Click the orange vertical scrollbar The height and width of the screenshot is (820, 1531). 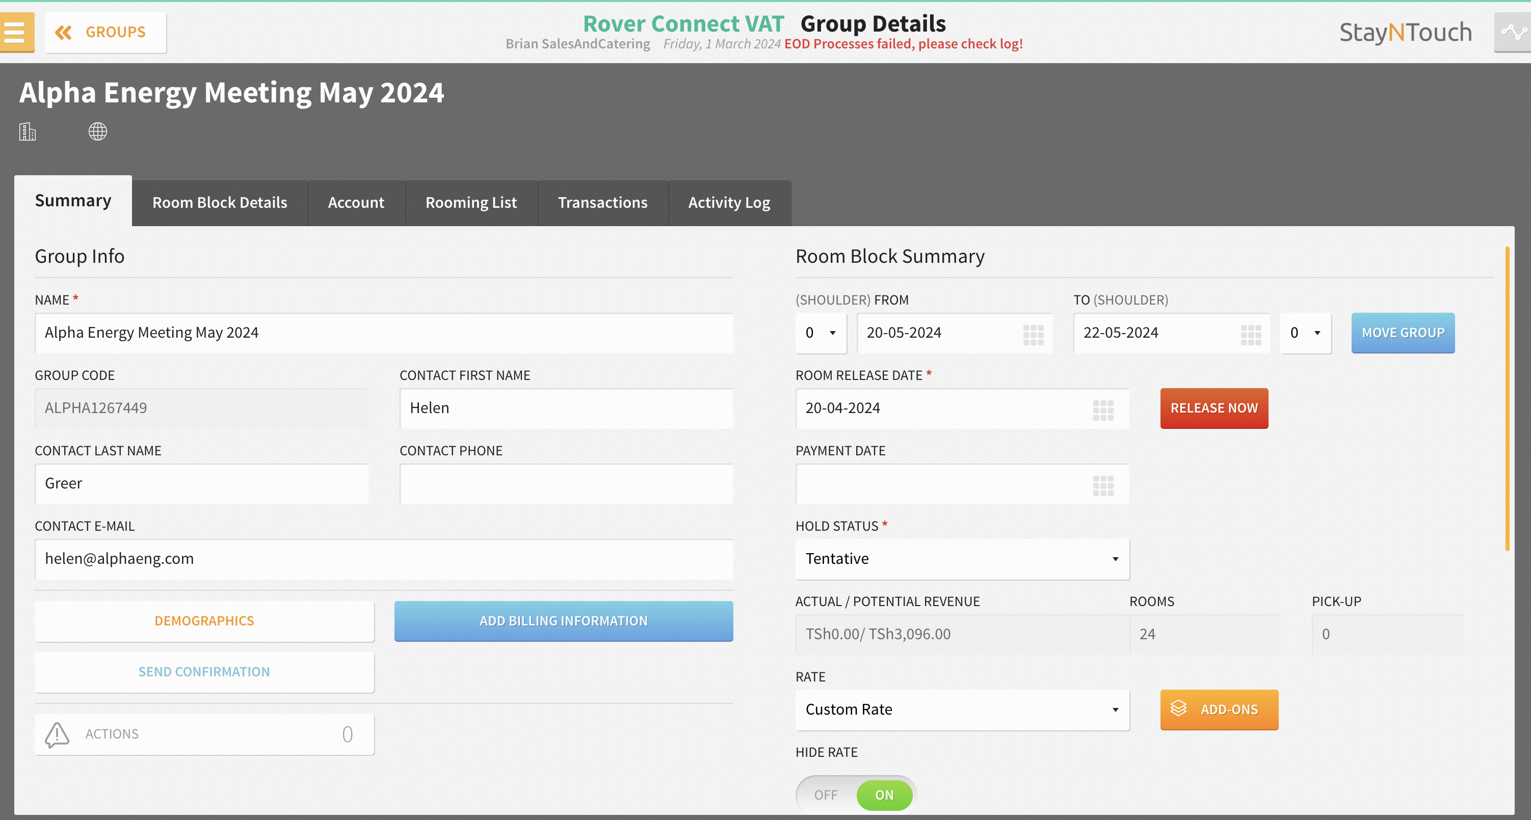tap(1507, 398)
